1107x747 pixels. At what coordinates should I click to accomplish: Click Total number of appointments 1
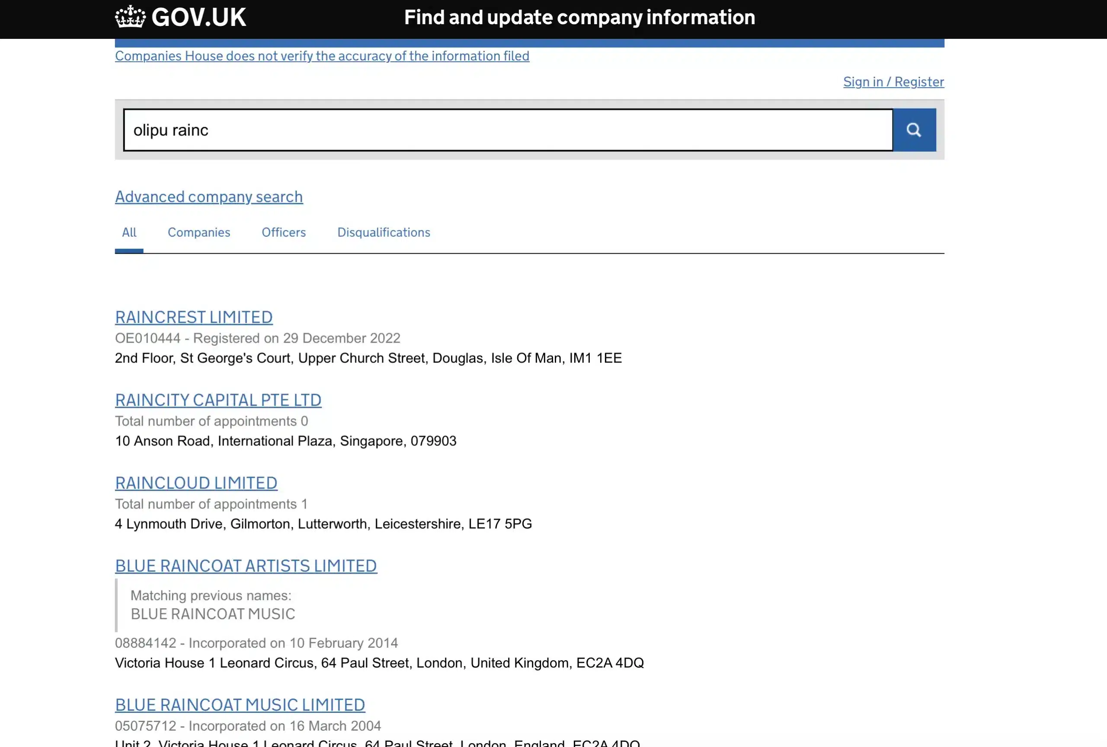211,503
